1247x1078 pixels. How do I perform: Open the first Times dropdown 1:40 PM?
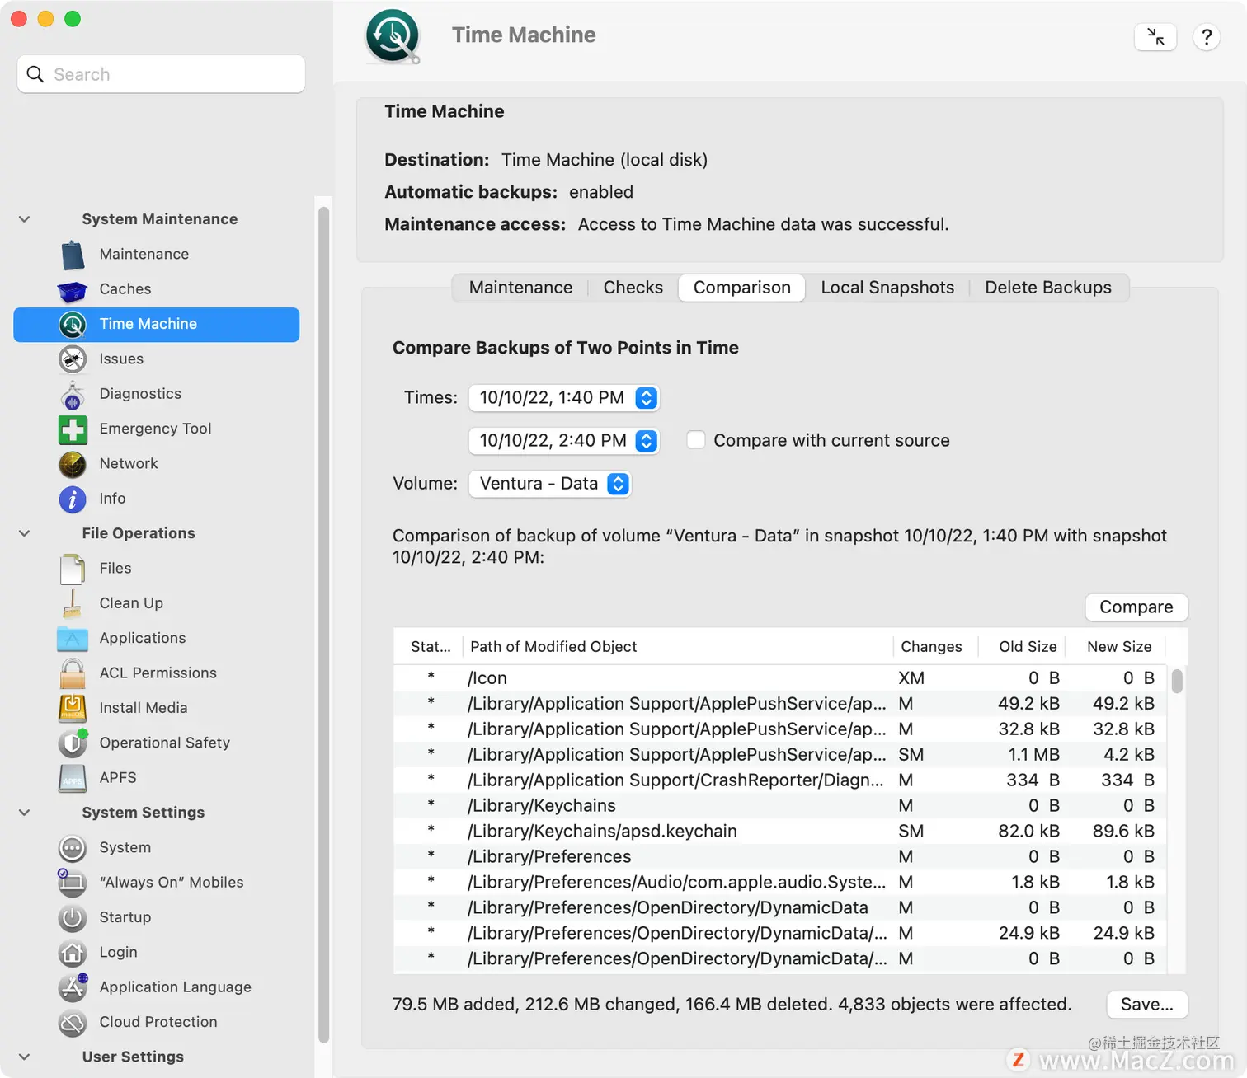(564, 398)
